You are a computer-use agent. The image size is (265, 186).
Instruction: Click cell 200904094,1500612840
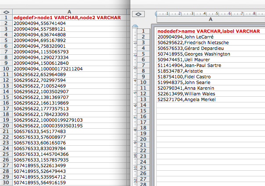click(x=69, y=63)
